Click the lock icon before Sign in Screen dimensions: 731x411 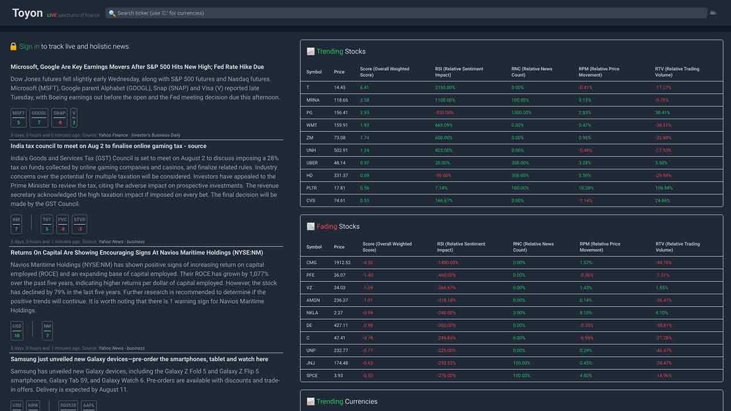[14, 46]
